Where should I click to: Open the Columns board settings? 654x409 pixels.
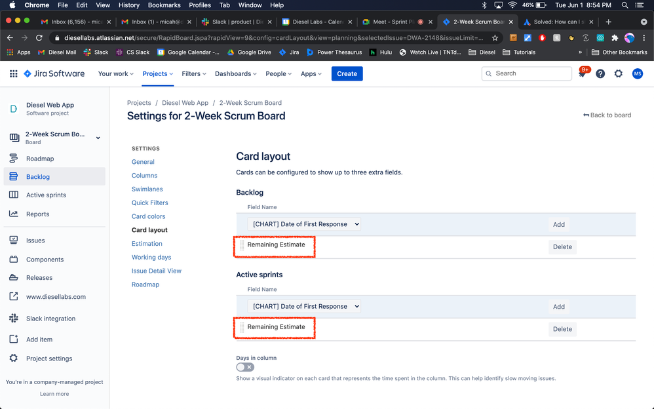click(x=144, y=176)
